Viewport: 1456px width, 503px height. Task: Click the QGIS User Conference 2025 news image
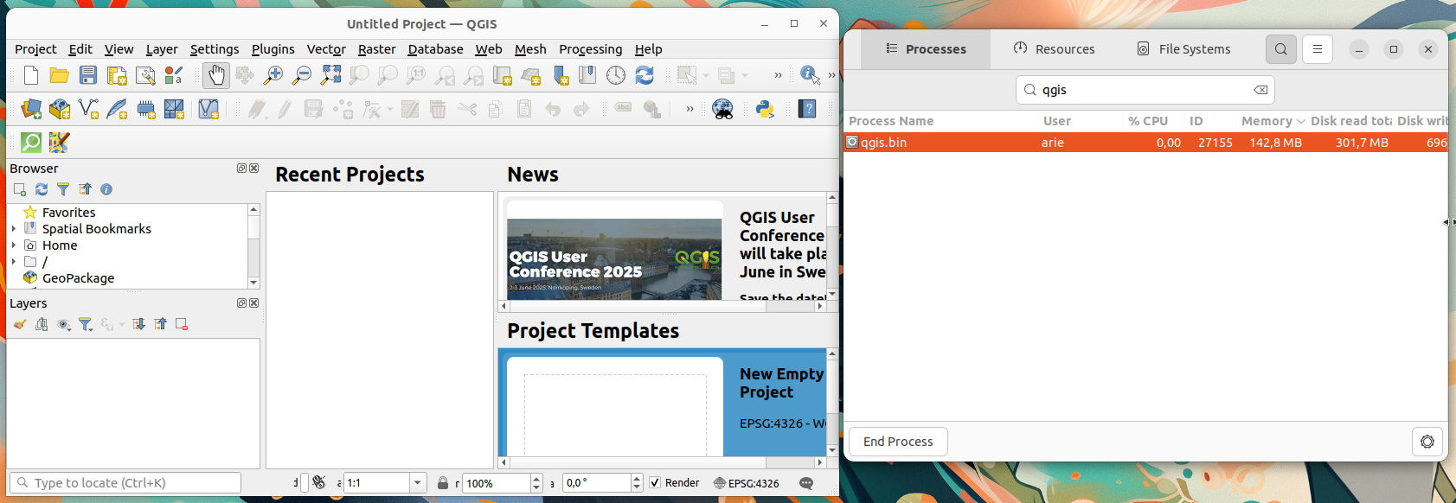(614, 258)
